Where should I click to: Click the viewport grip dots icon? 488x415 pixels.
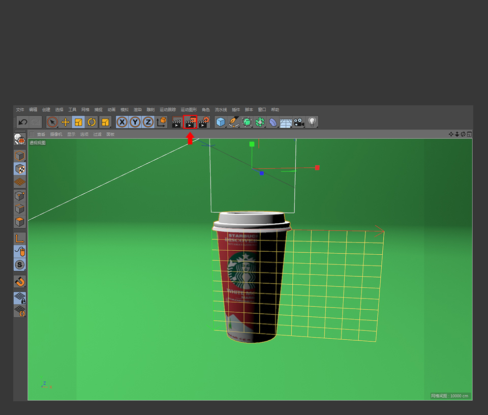[x=32, y=134]
